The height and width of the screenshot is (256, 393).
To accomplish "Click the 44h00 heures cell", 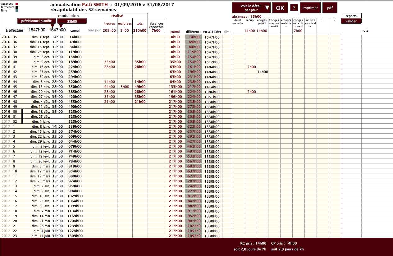I will (110, 87).
